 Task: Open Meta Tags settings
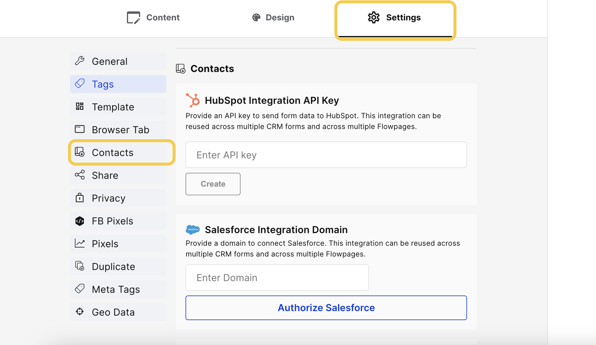(x=118, y=289)
